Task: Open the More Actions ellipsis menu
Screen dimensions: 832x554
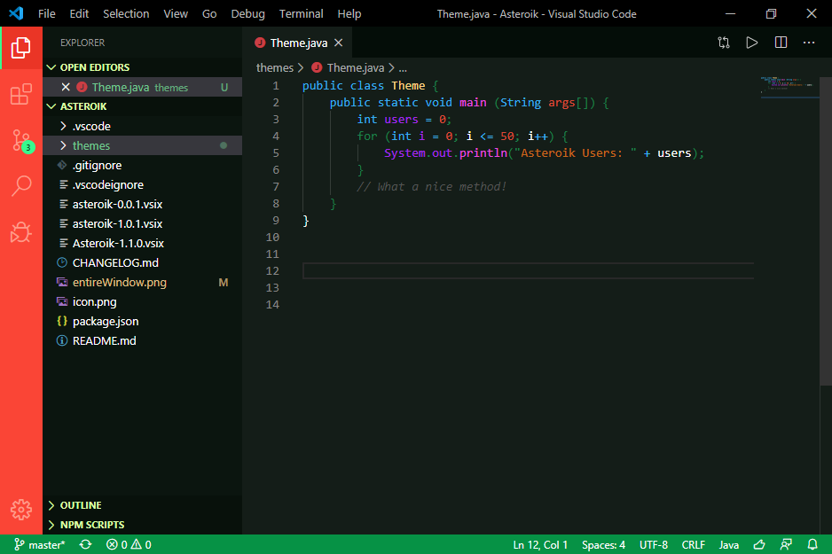Action: 809,43
